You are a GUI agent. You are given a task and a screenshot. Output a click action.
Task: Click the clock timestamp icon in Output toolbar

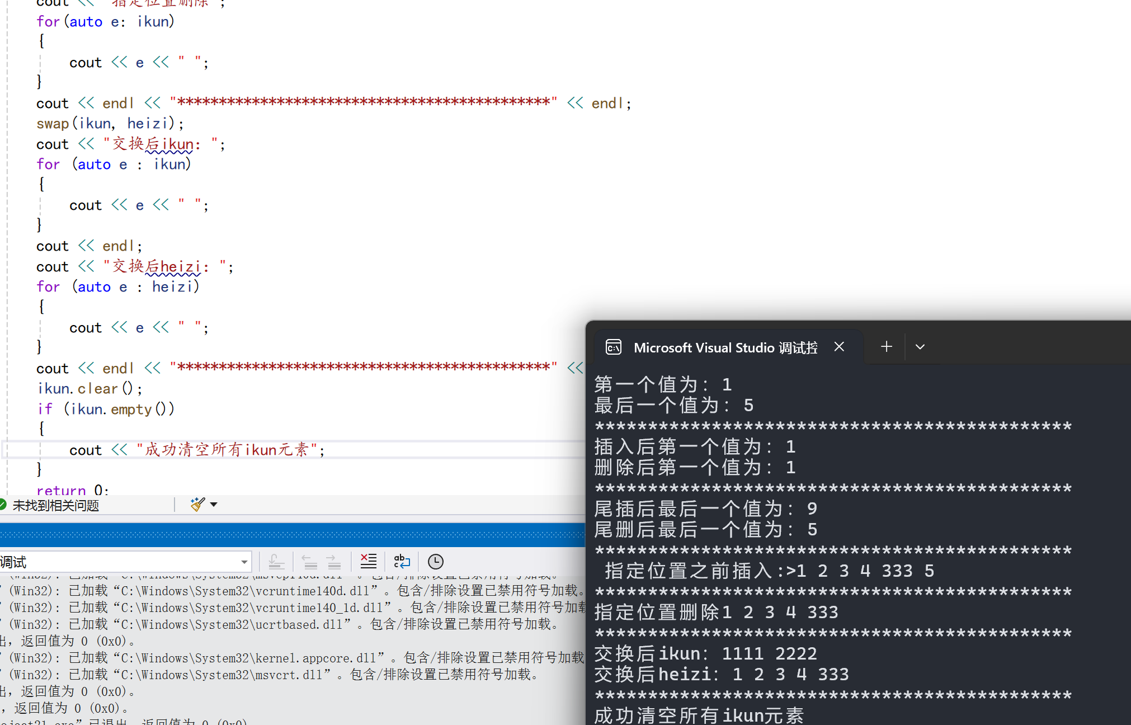(435, 561)
